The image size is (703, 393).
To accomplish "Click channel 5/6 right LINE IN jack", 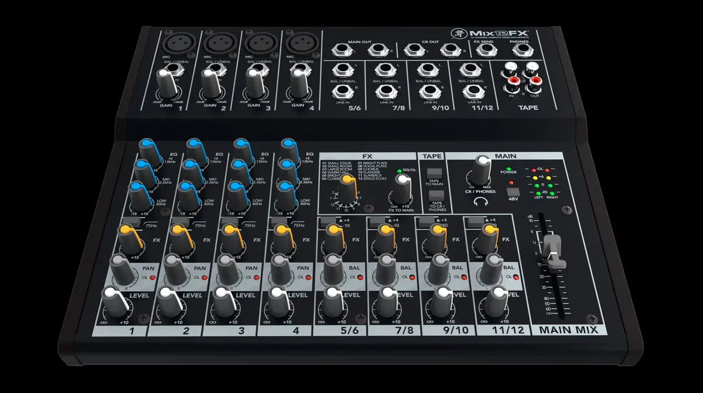I will pyautogui.click(x=343, y=92).
